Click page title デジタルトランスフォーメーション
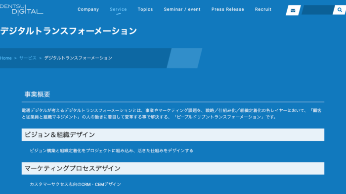Viewport: 346px width, 194px height. [69, 31]
